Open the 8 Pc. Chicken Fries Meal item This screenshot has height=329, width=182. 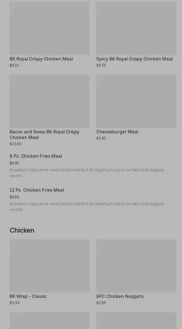pyautogui.click(x=36, y=156)
